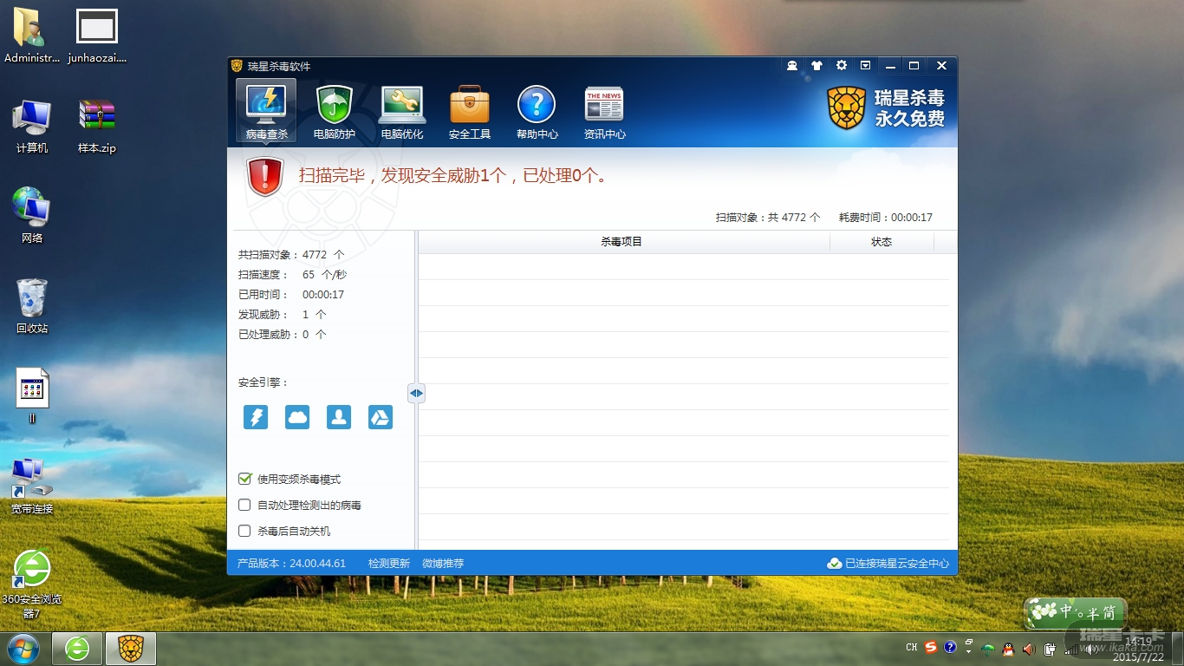Click the 产品版本：24.00.44.61 version text

coord(291,564)
